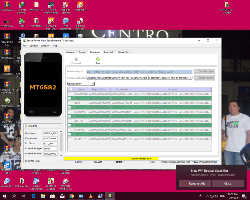Switch to the Format tab
The image size is (250, 200).
(x=82, y=52)
